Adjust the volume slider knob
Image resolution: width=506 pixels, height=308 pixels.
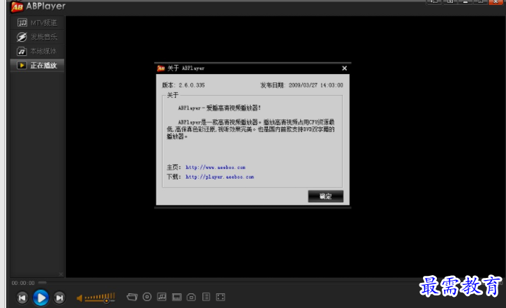106,300
